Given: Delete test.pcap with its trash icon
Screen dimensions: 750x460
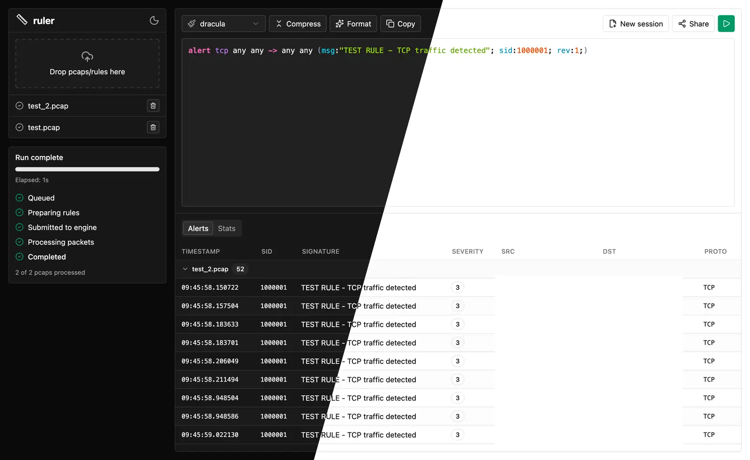Looking at the screenshot, I should tap(153, 127).
